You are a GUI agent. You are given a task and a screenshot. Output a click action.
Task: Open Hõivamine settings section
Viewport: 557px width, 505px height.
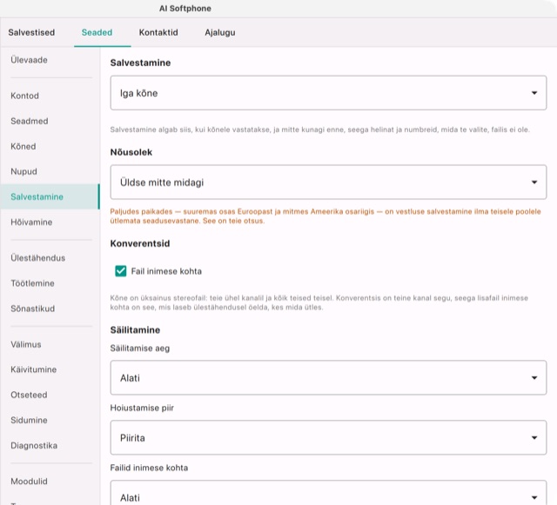pos(50,223)
